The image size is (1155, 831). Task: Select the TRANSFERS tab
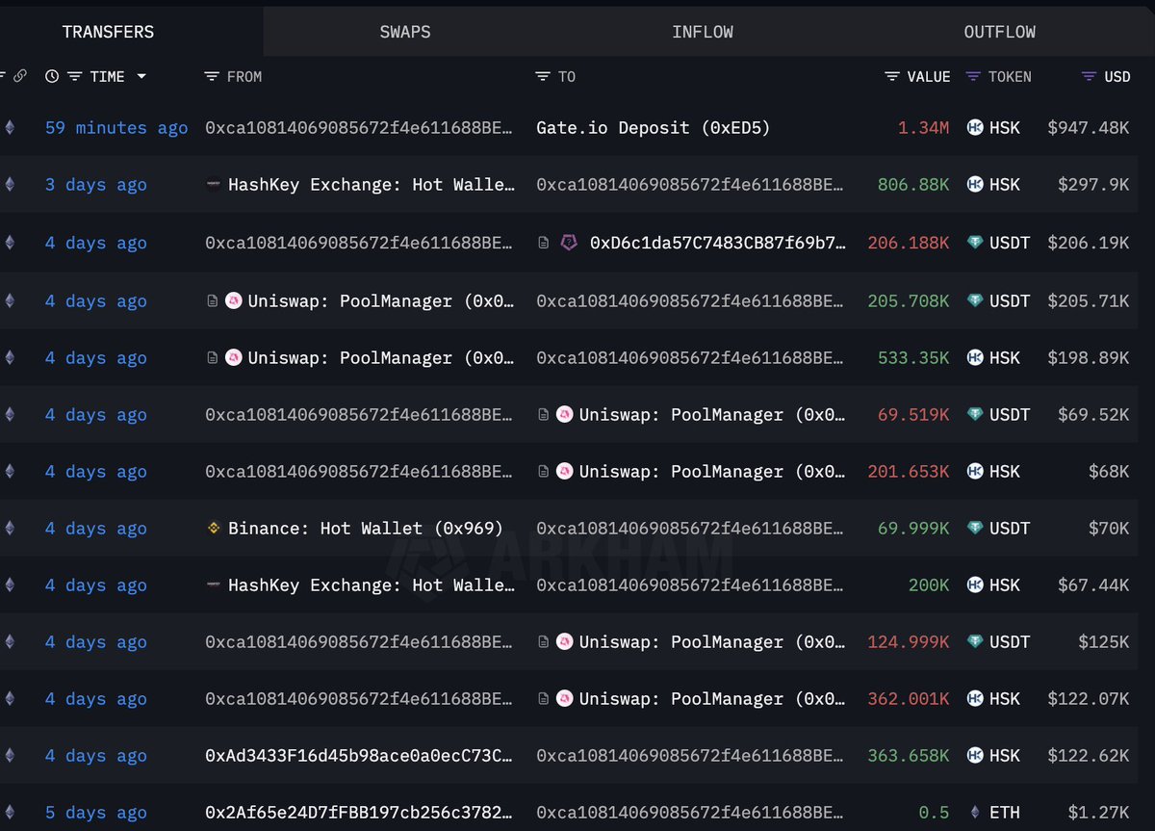[x=108, y=32]
